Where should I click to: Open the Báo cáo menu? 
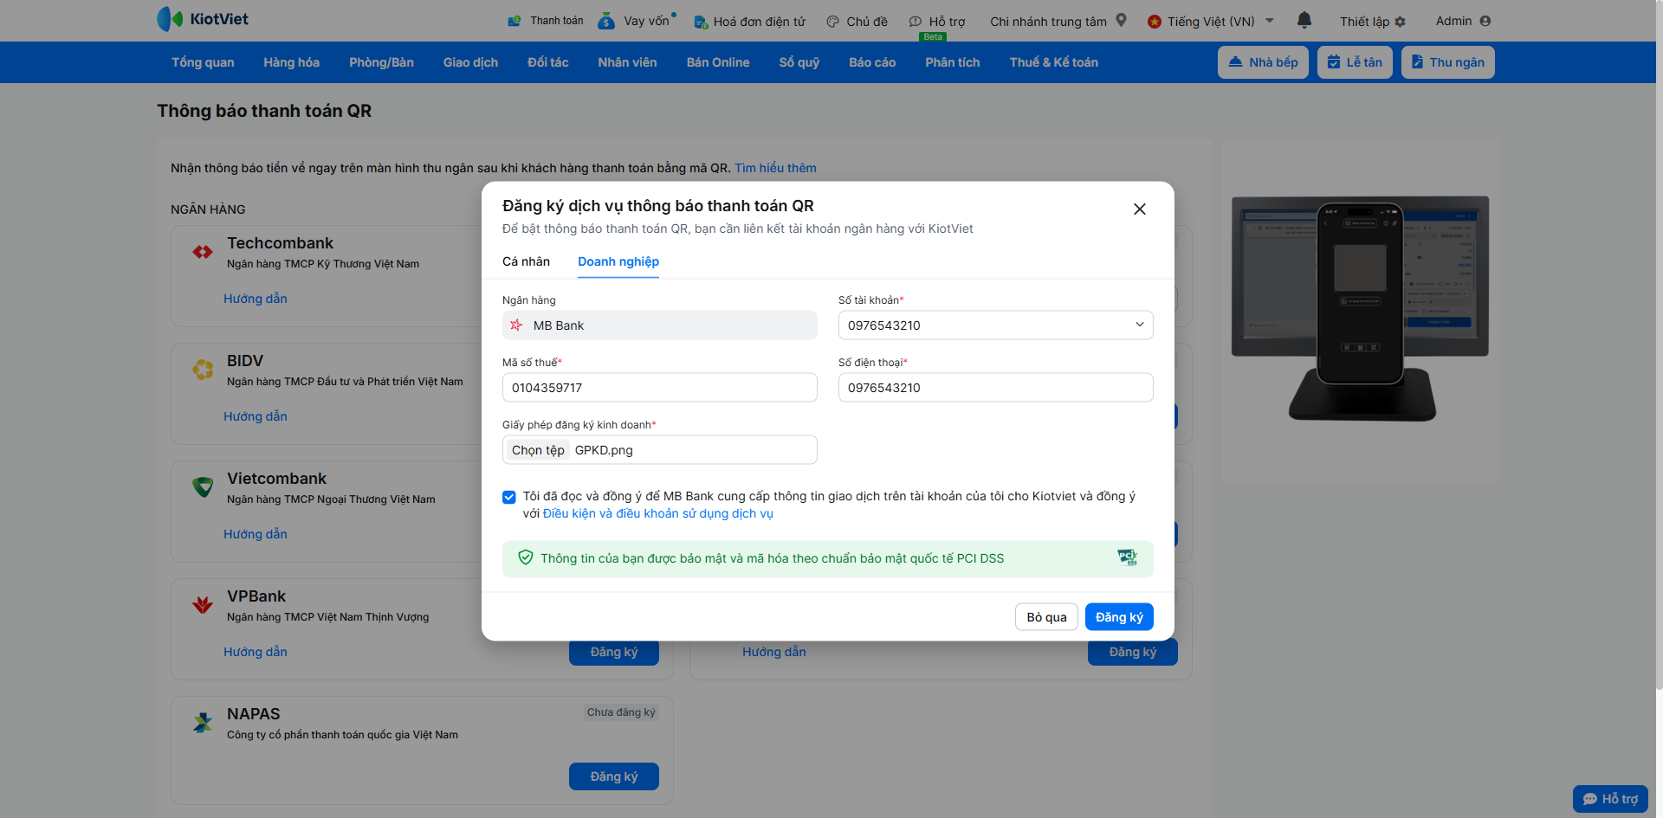tap(872, 62)
